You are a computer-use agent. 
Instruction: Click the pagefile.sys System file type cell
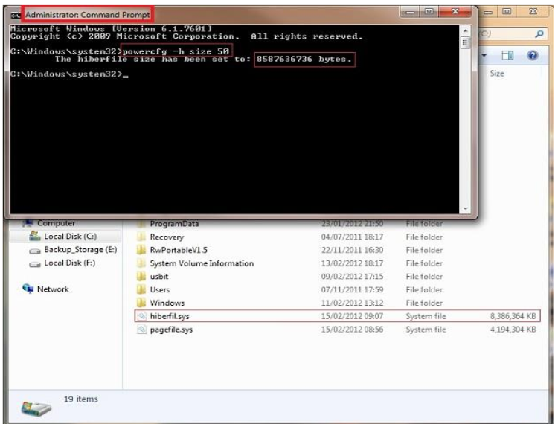pos(426,330)
